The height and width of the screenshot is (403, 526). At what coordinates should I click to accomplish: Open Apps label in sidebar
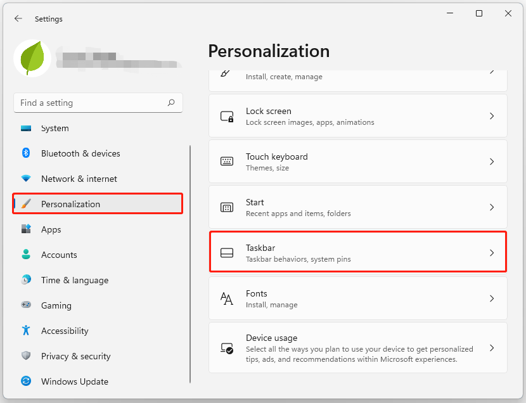(x=51, y=229)
